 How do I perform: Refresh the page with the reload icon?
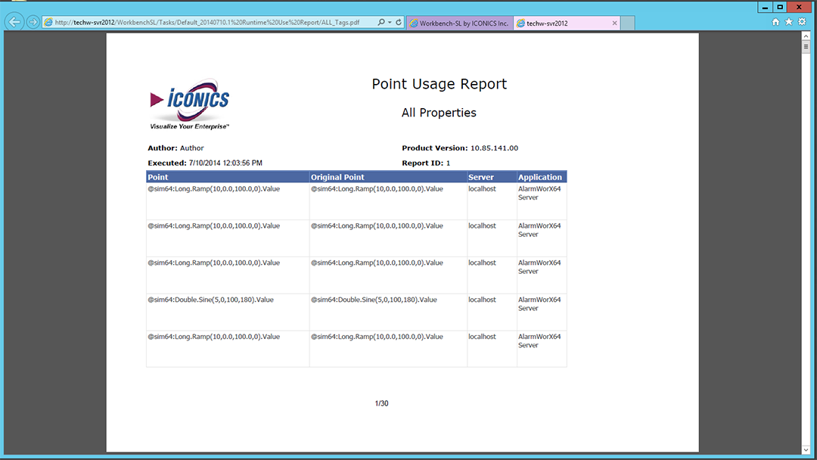398,23
